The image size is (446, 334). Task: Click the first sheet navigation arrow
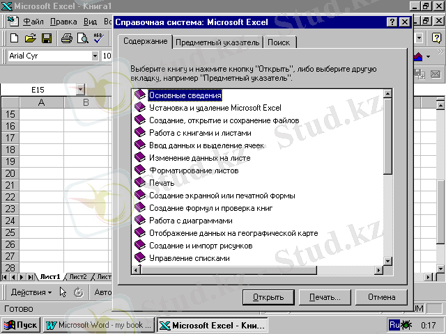(5, 277)
